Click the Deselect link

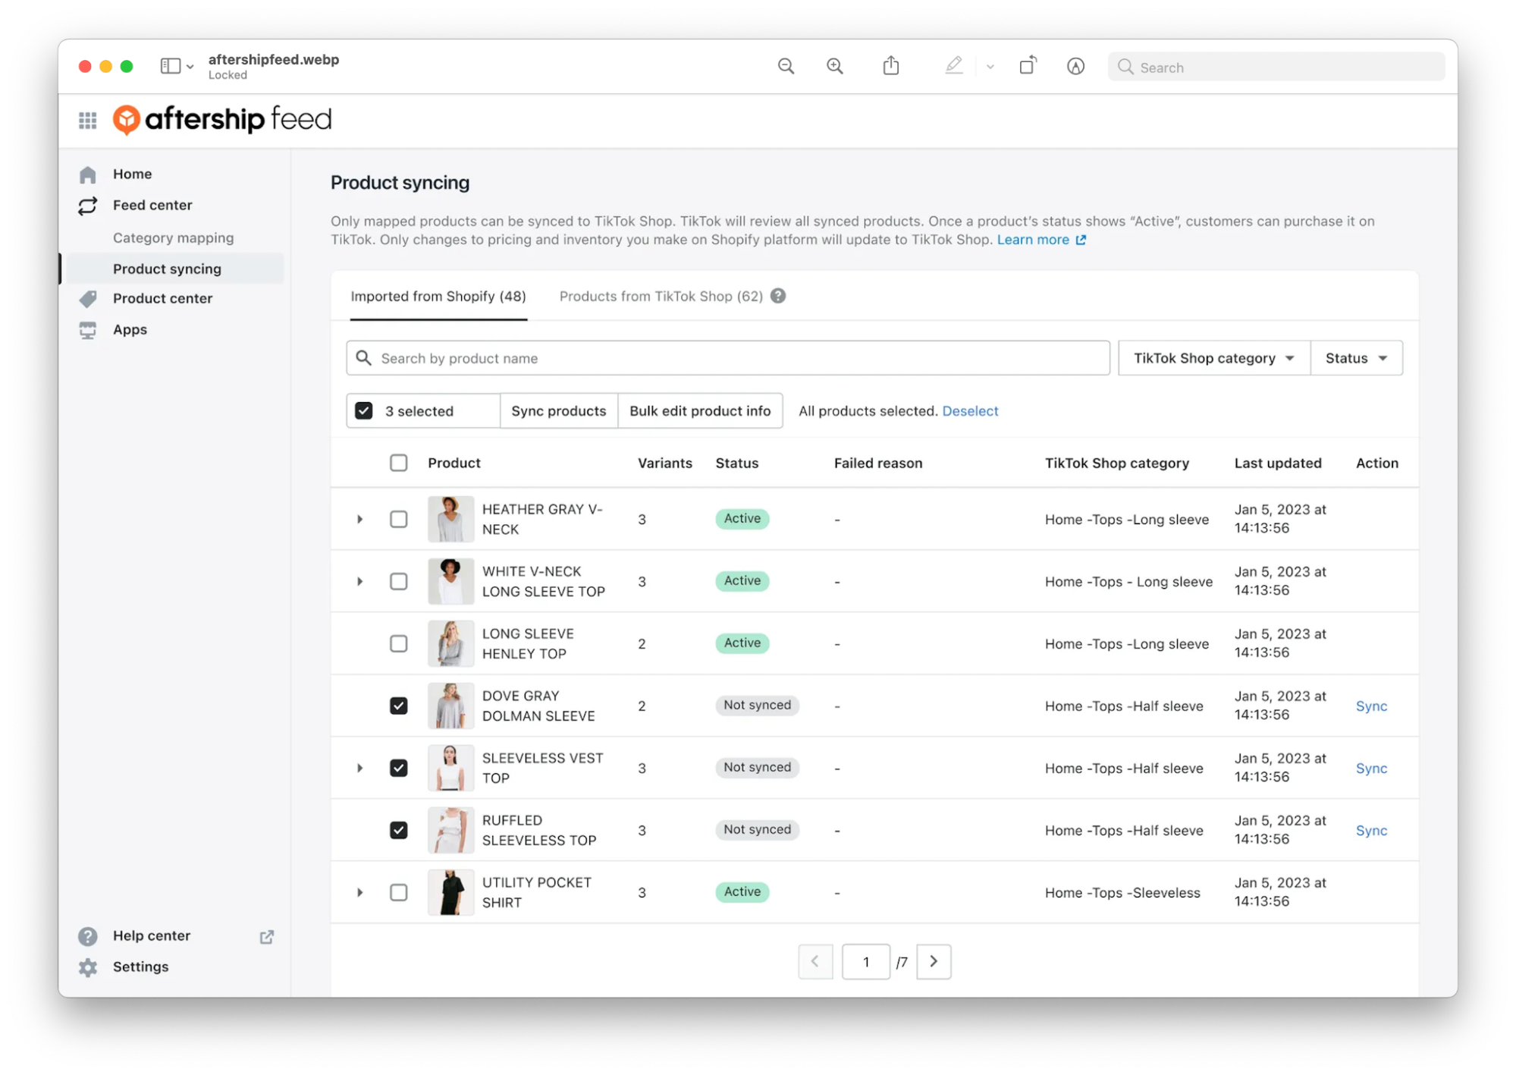click(970, 410)
